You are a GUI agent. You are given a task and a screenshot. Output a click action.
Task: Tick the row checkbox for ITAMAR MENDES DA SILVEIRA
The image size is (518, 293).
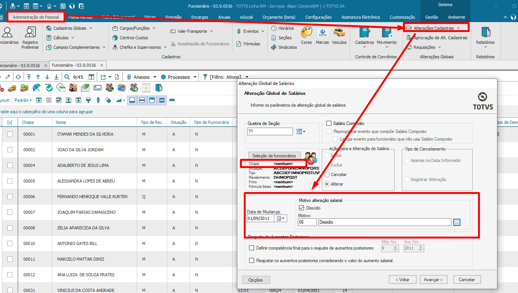(x=10, y=134)
